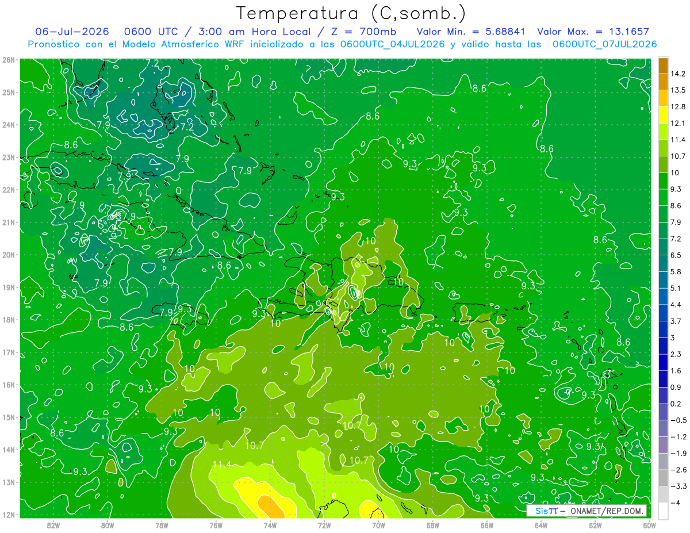Click the "72W" longitude axis label

click(324, 525)
